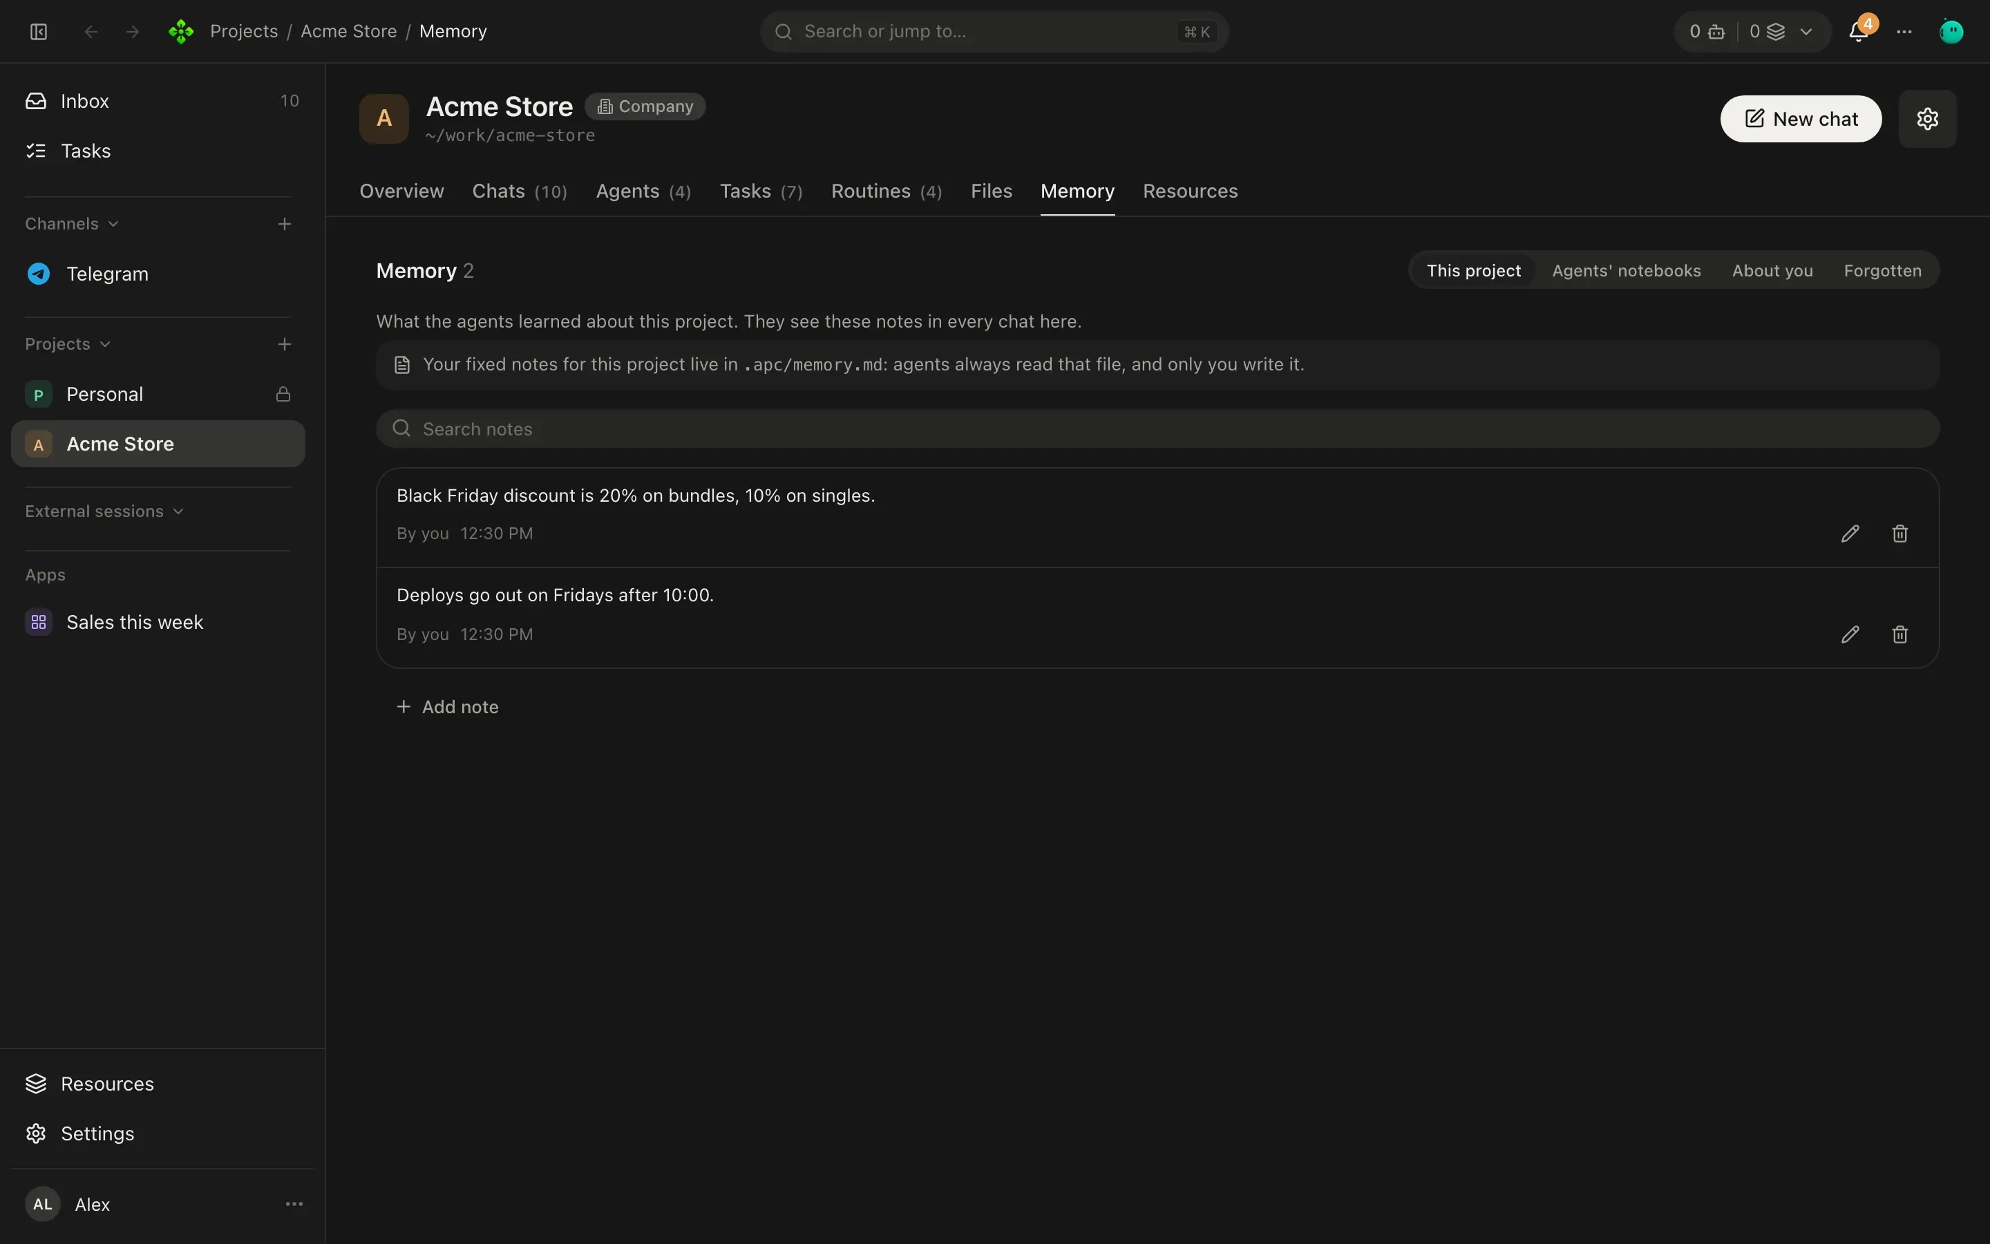Open the sidebar Tasks page

(158, 151)
